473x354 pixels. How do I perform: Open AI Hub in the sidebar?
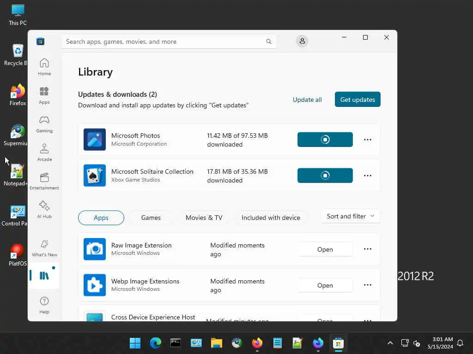(x=44, y=210)
